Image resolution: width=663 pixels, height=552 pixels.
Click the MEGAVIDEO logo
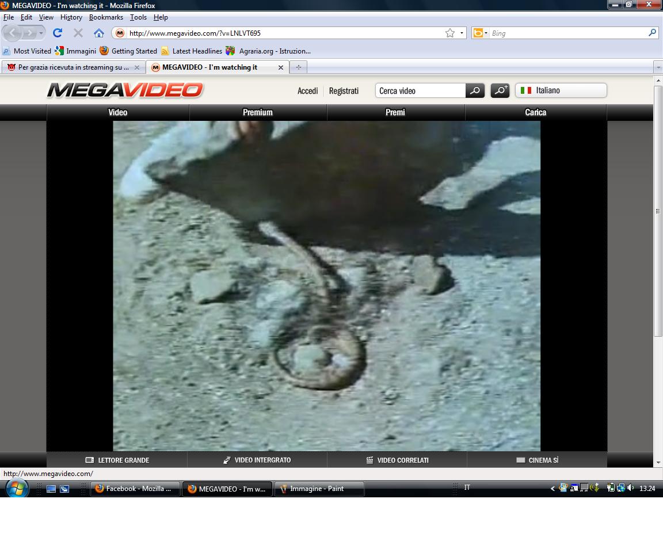click(x=125, y=90)
